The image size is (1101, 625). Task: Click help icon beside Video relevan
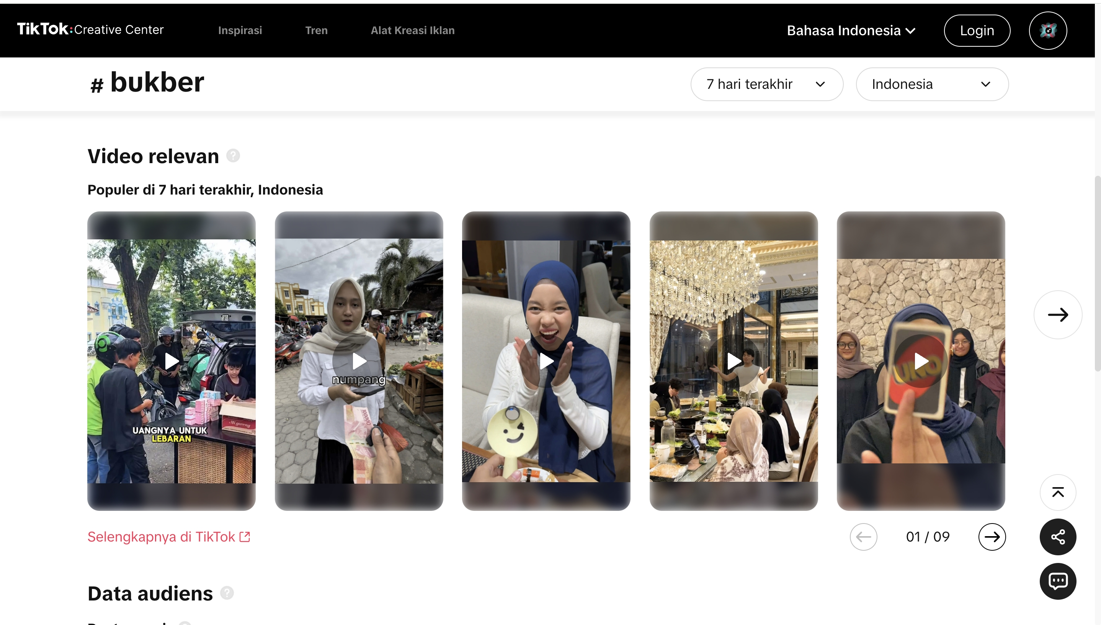tap(233, 155)
